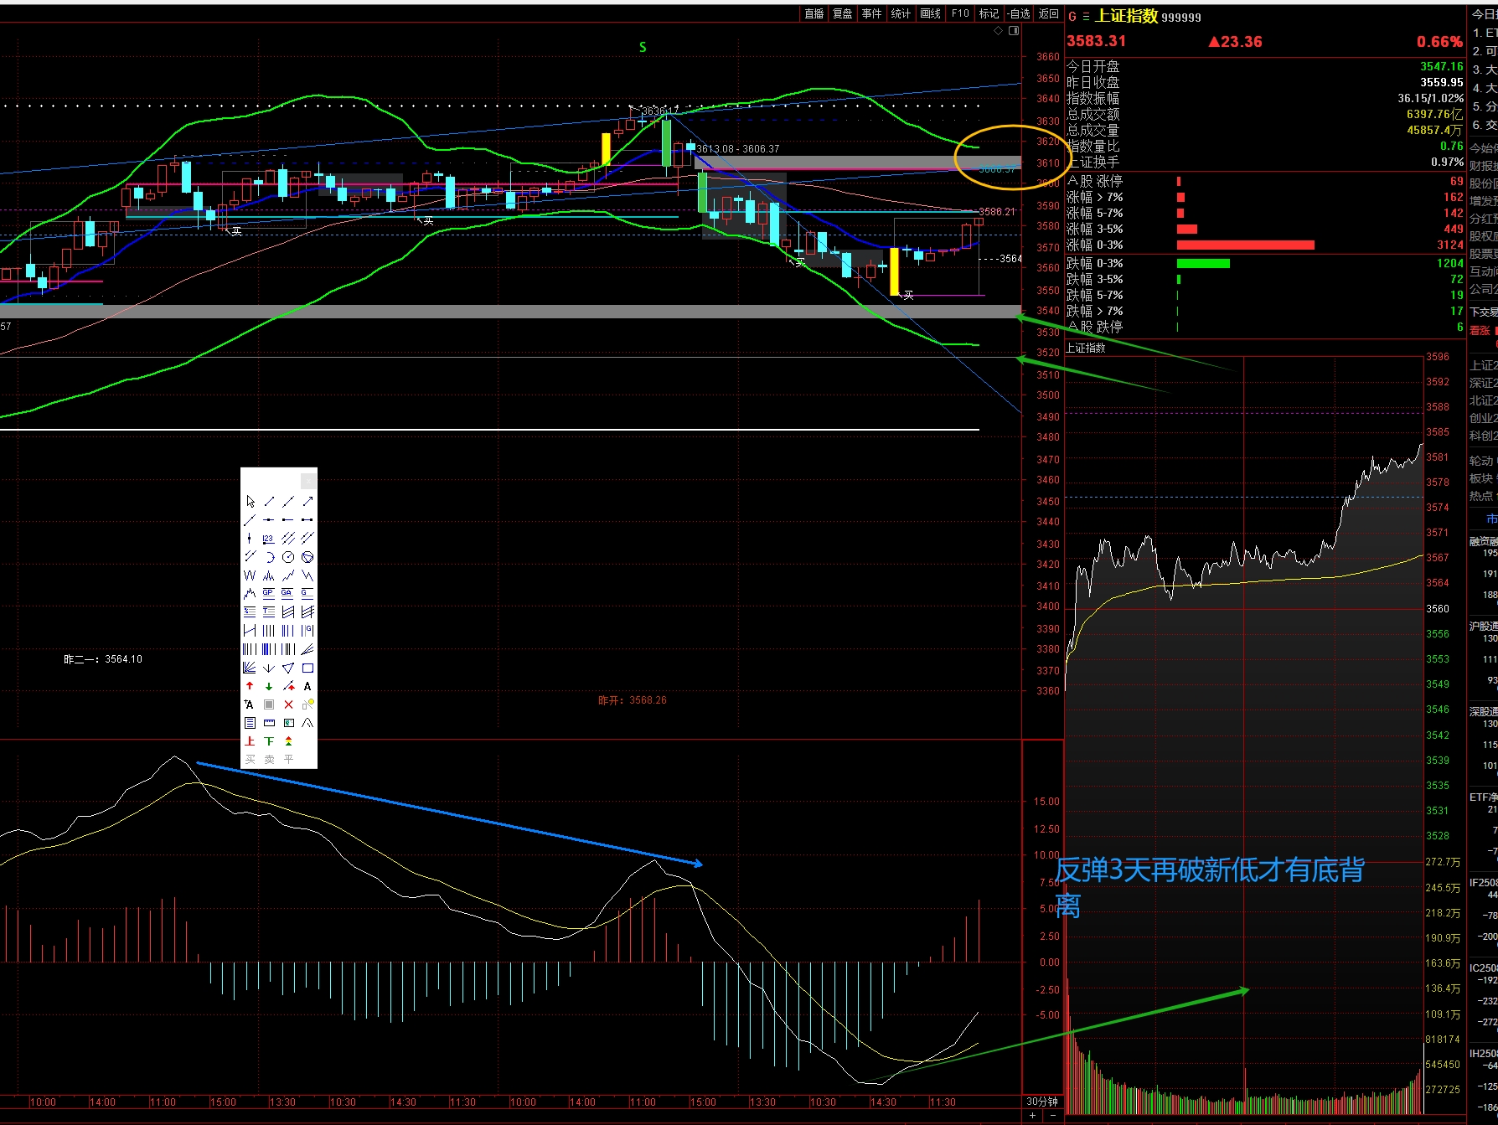Image resolution: width=1498 pixels, height=1125 pixels.
Task: Pick the arc drawing tool
Action: point(270,557)
